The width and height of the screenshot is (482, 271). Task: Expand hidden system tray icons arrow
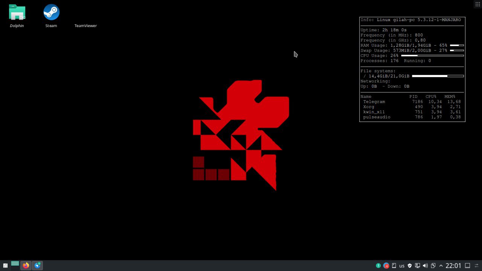tap(441, 266)
